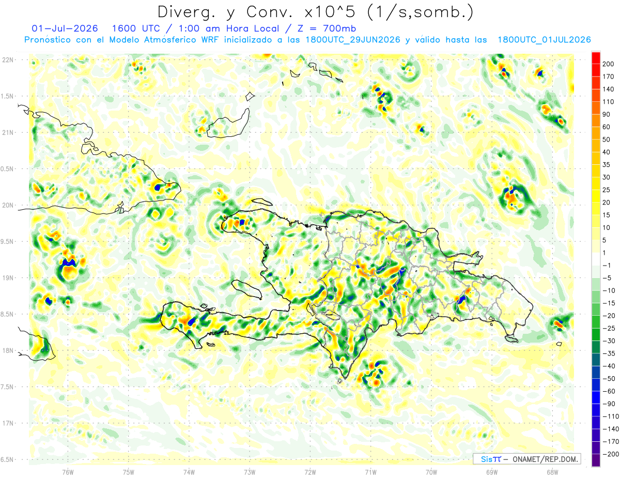The height and width of the screenshot is (479, 620).
Task: Click the '-170' value on the color scale
Action: tap(610, 442)
